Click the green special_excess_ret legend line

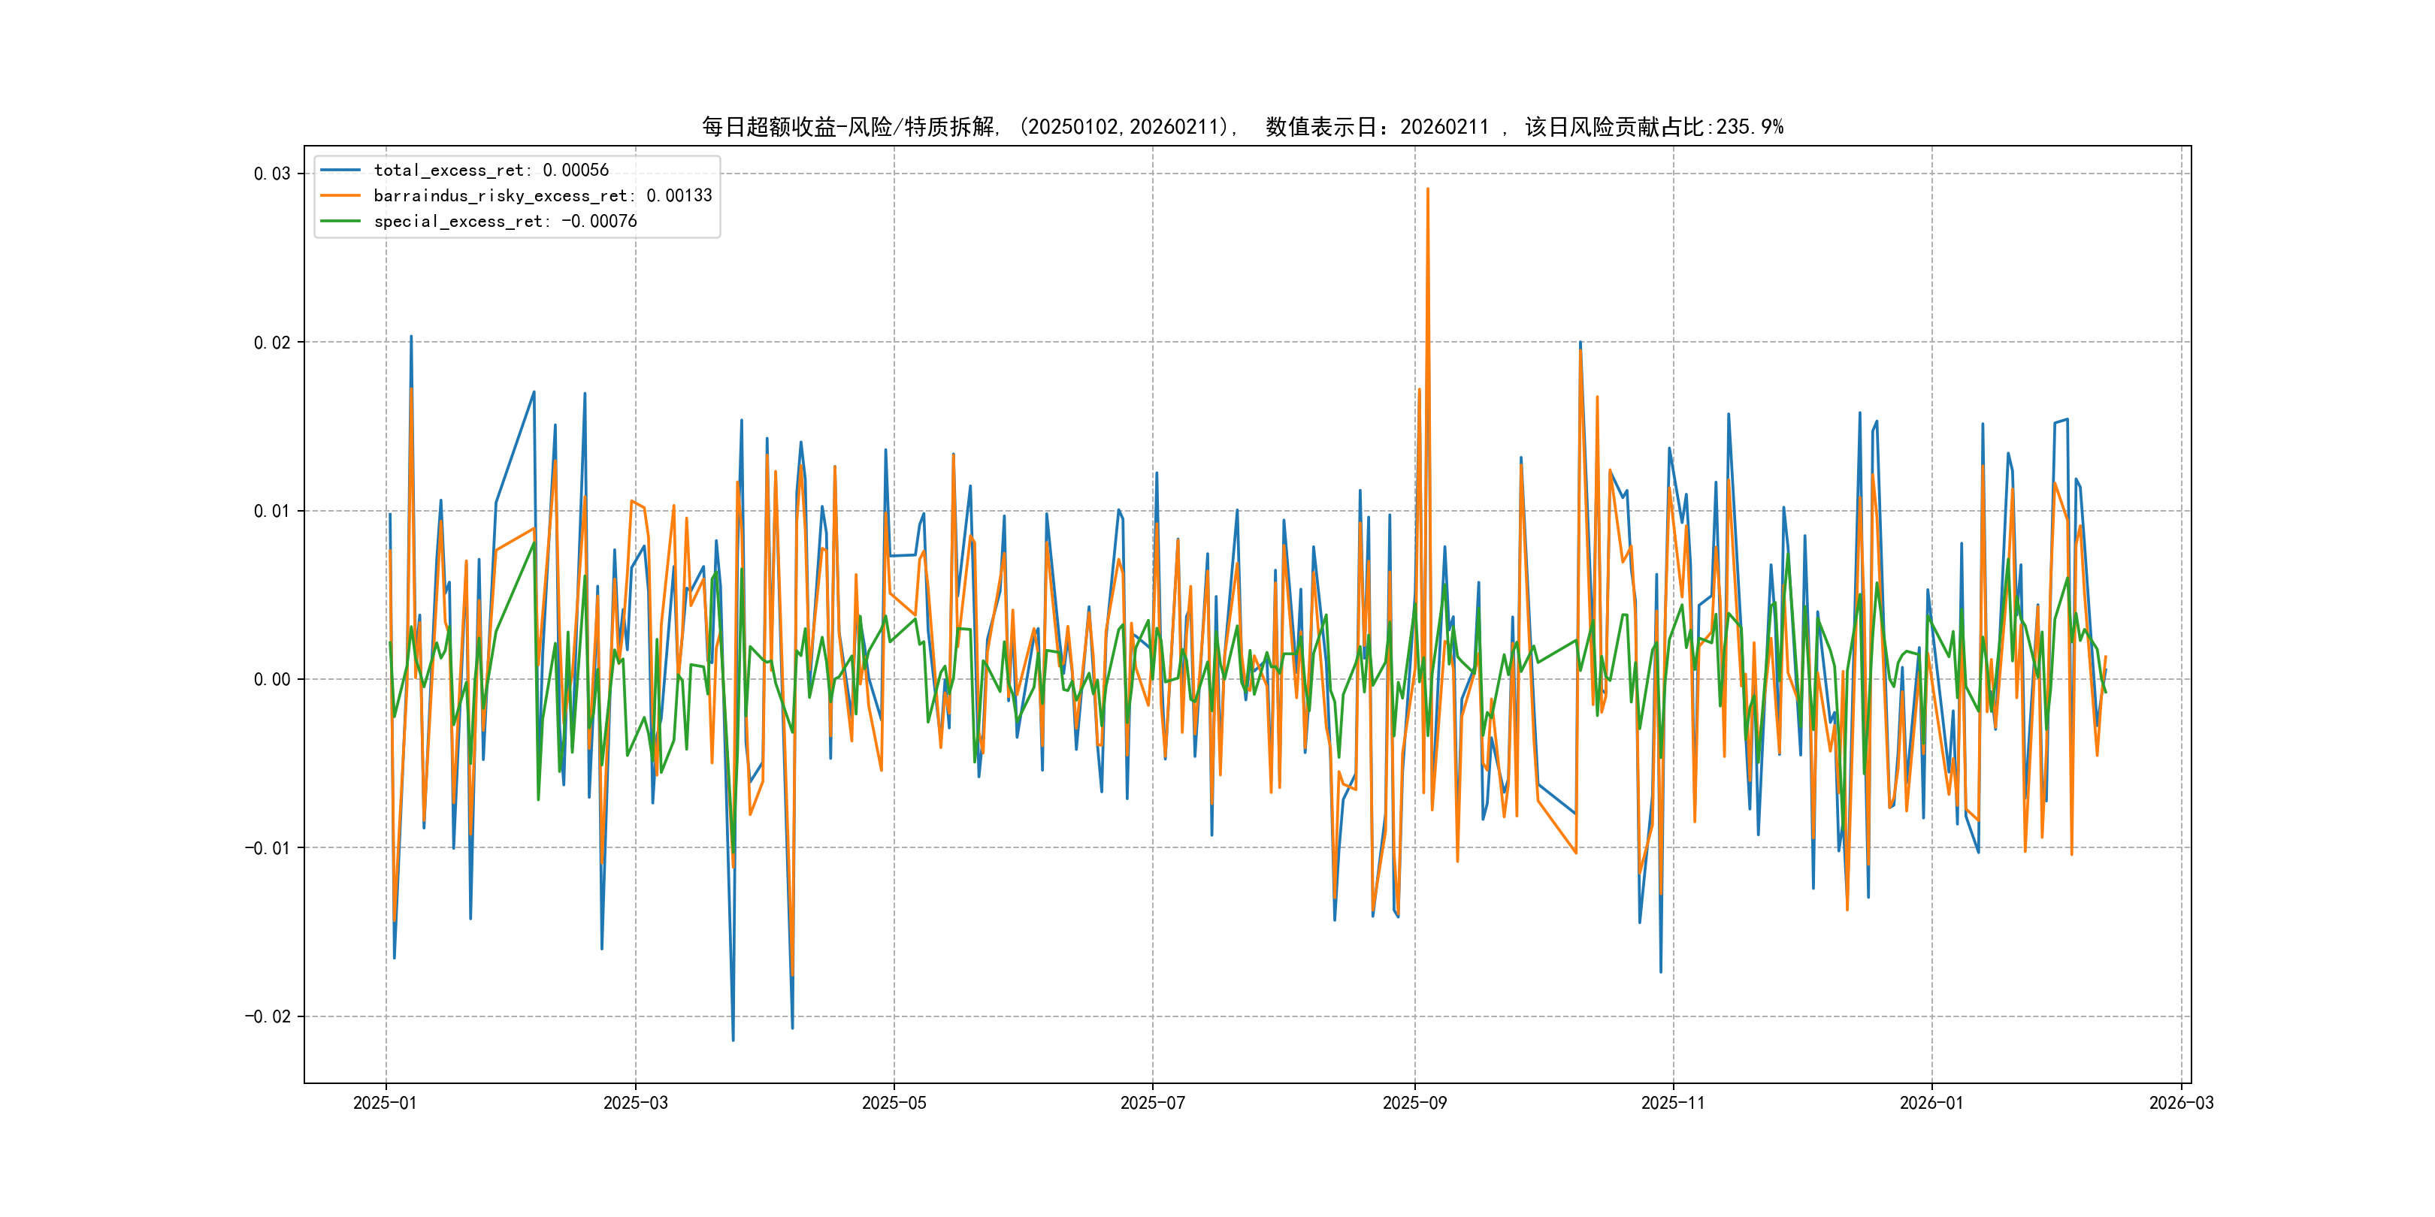pos(340,221)
